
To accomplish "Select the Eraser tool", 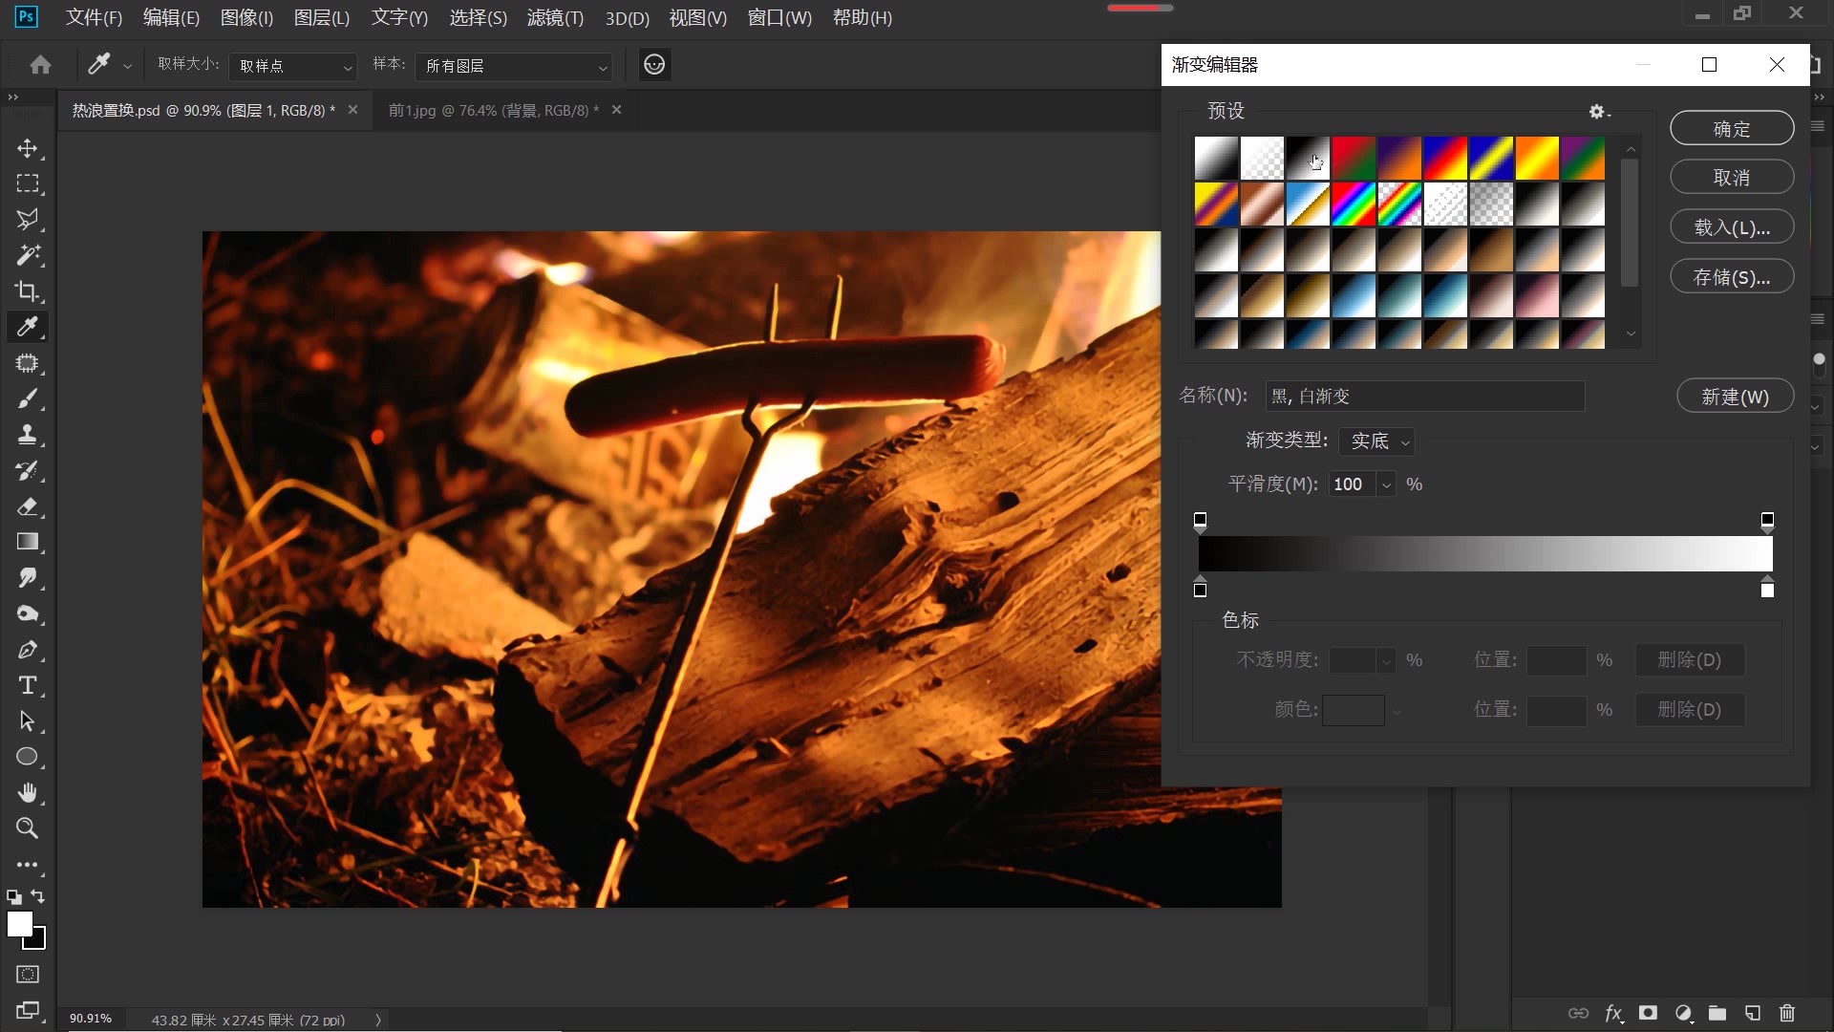I will pyautogui.click(x=27, y=506).
